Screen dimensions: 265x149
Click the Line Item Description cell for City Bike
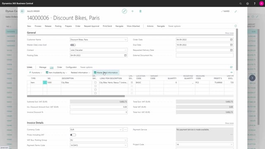pos(113,82)
